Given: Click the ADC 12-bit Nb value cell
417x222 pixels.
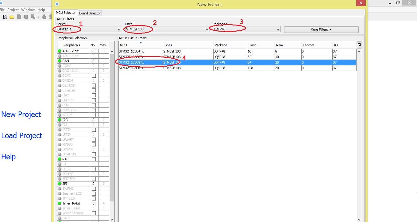Looking at the screenshot, I should [94, 51].
